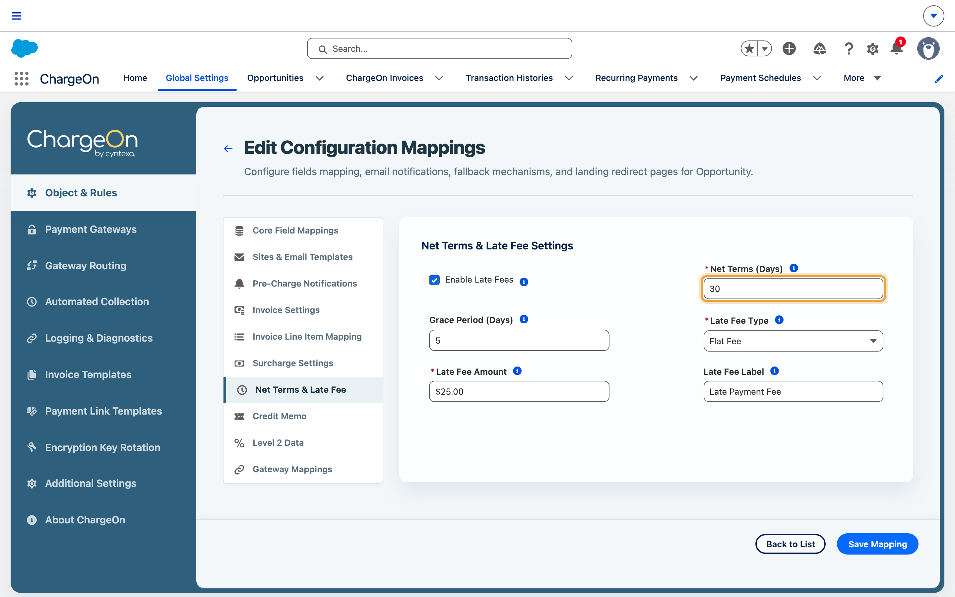Open the Late Fee Type dropdown
Screen dimensions: 955x597
coord(793,341)
